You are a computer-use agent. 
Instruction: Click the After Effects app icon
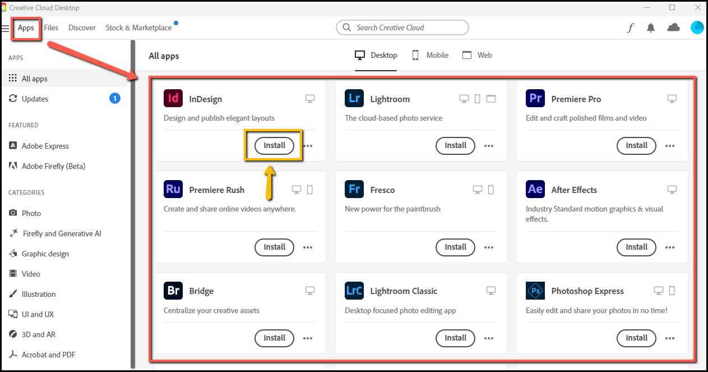pos(535,190)
